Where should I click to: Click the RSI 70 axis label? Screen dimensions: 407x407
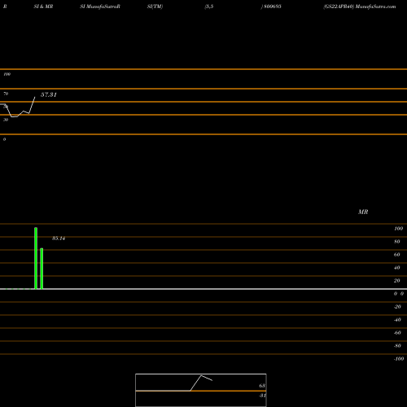(6, 94)
